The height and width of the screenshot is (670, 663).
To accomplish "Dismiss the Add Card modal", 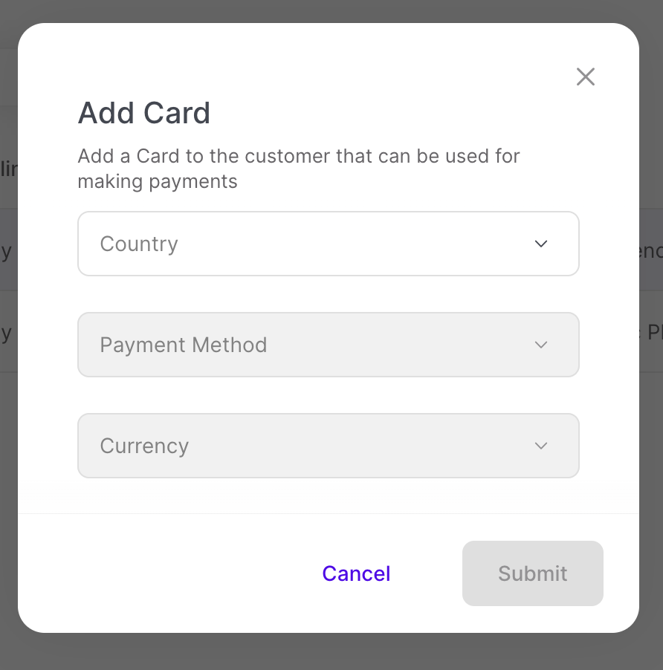I will click(x=585, y=77).
